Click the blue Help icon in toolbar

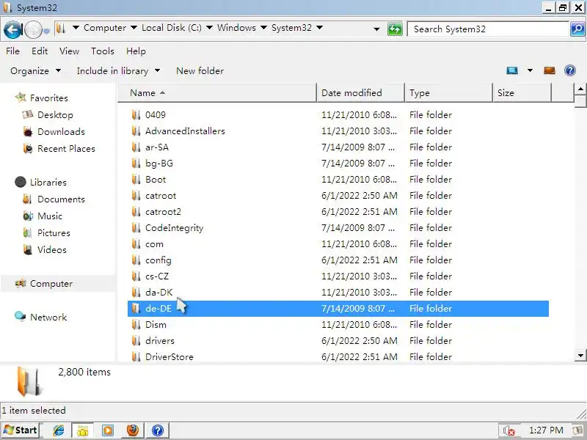(x=570, y=70)
